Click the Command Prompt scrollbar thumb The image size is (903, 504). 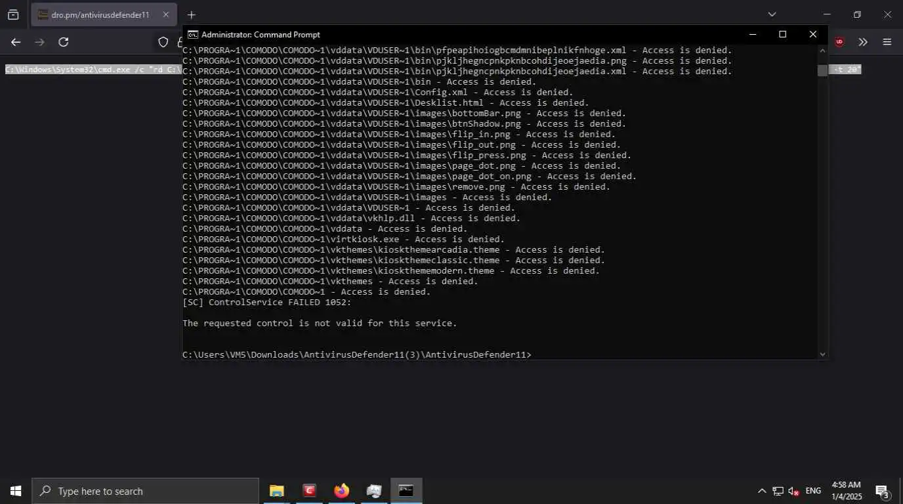click(x=823, y=70)
